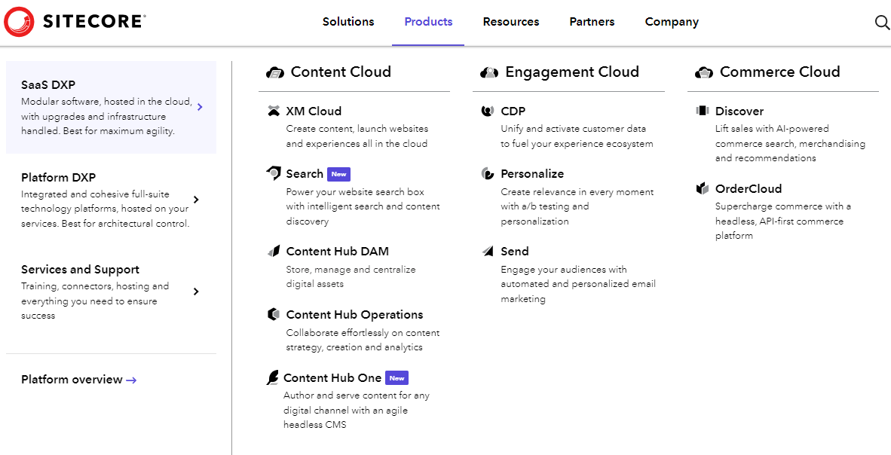Click the Content Hub Operations icon
Viewport: 891px width, 455px height.
tap(273, 314)
